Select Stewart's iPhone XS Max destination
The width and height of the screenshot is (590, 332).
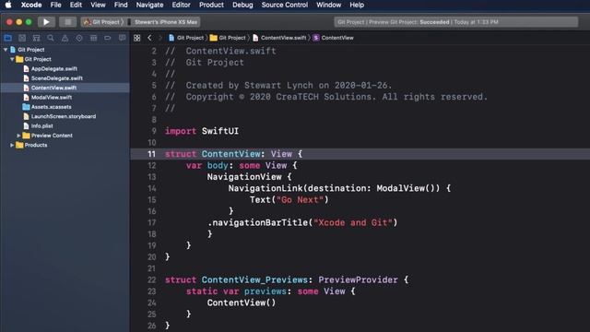coord(162,22)
